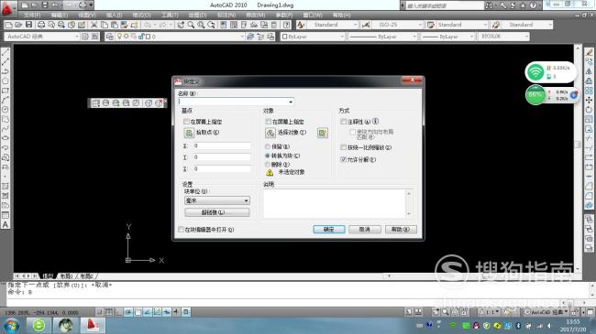Click the Plot printer icon in standard toolbar
The height and width of the screenshot is (334, 596).
click(41, 25)
